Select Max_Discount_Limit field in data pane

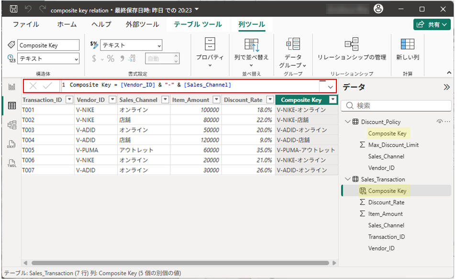coord(393,145)
